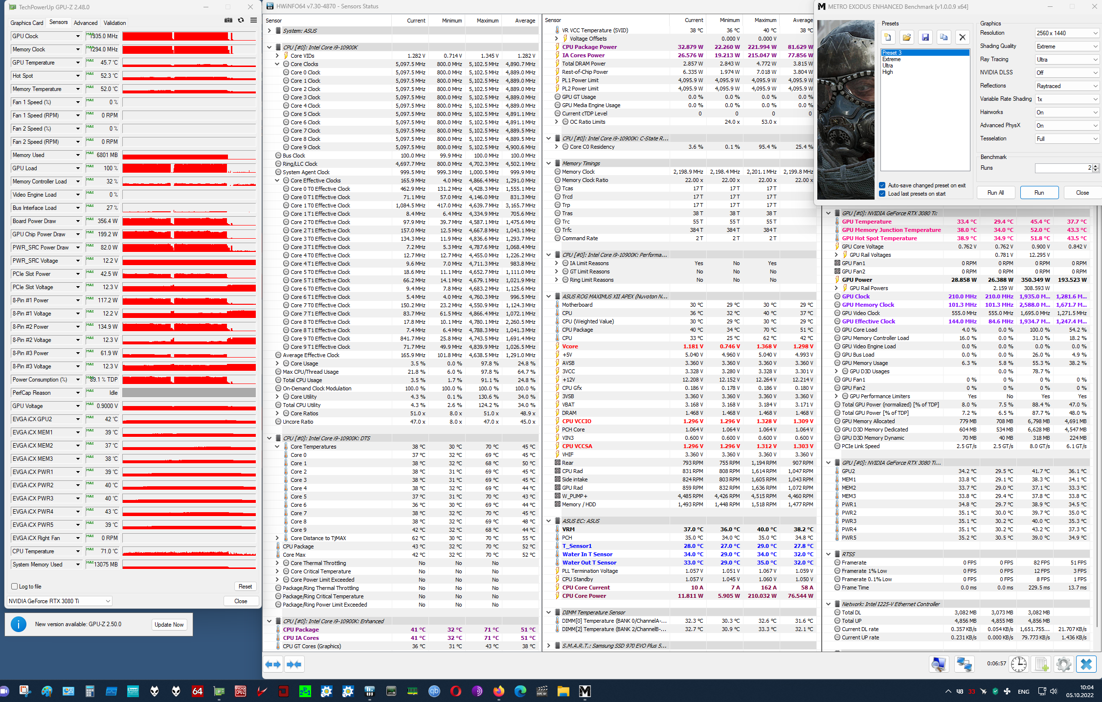Enable GPU-Z Log to file checkbox
Screen dimensions: 1102x702
[15, 587]
